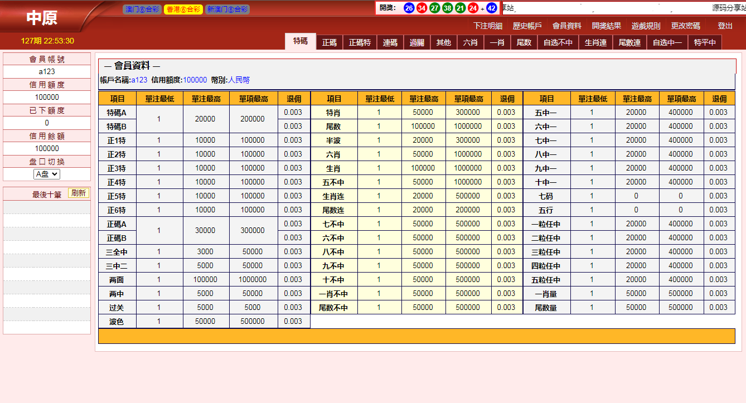Click the red 34 lottery ball

422,8
